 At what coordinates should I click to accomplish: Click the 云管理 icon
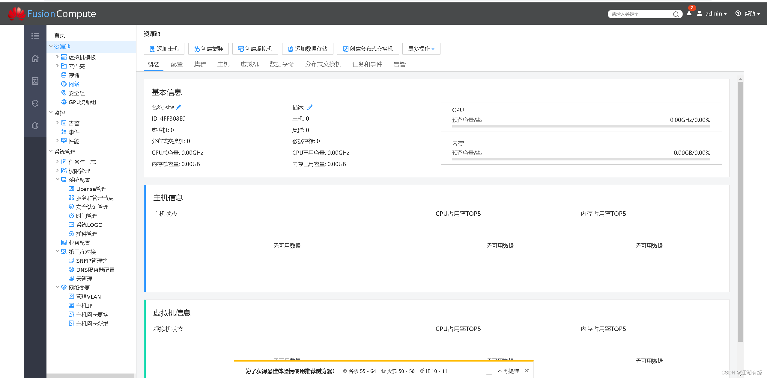click(71, 278)
